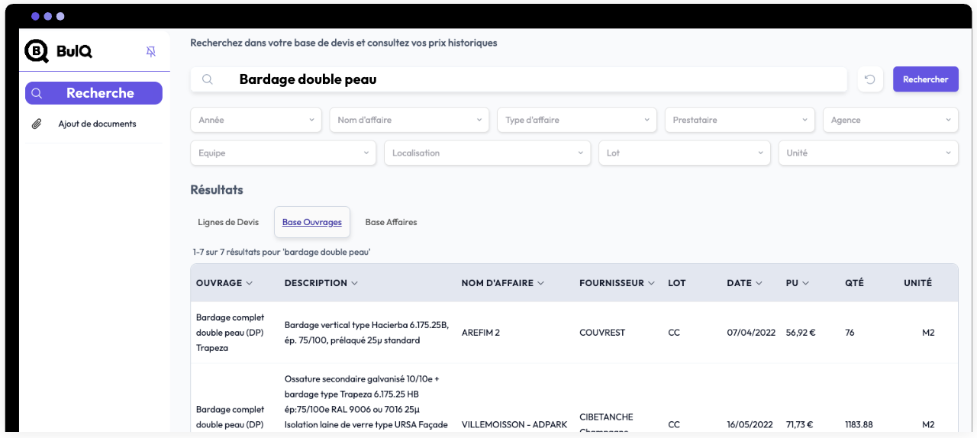This screenshot has height=438, width=977.
Task: Click the search magnifier icon in search bar
Action: click(x=207, y=79)
